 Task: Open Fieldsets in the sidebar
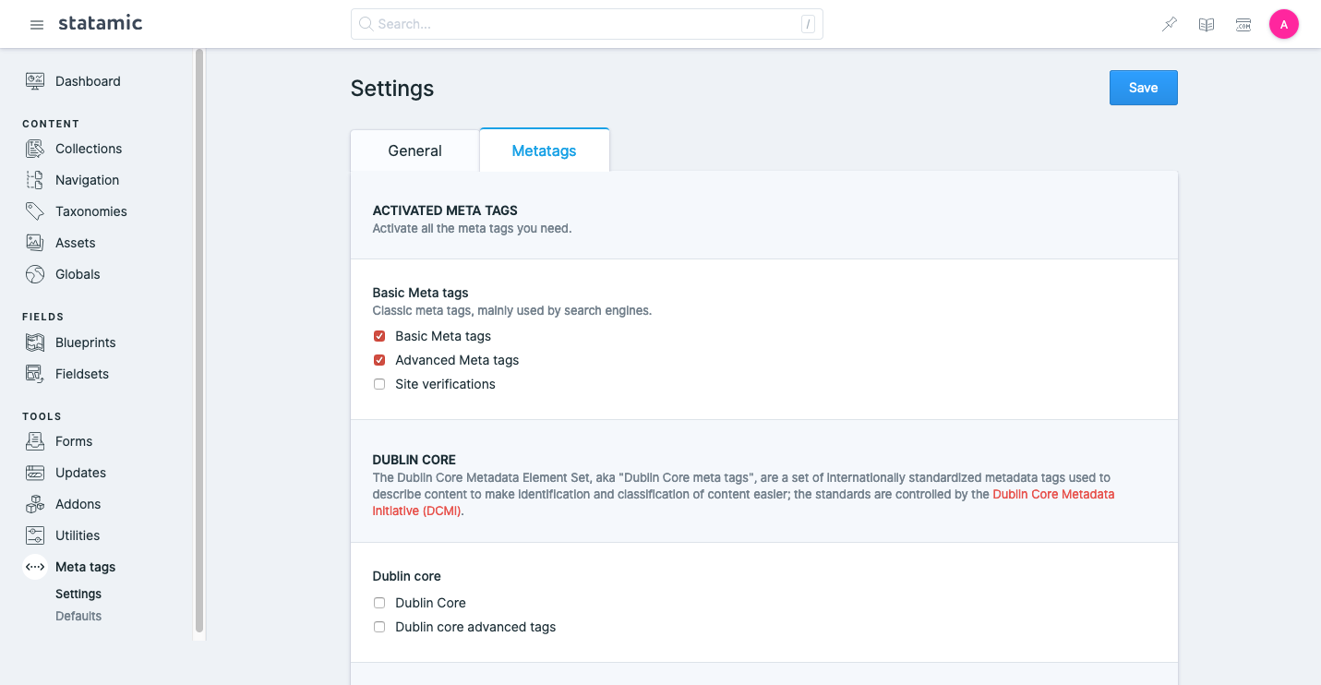(x=82, y=374)
